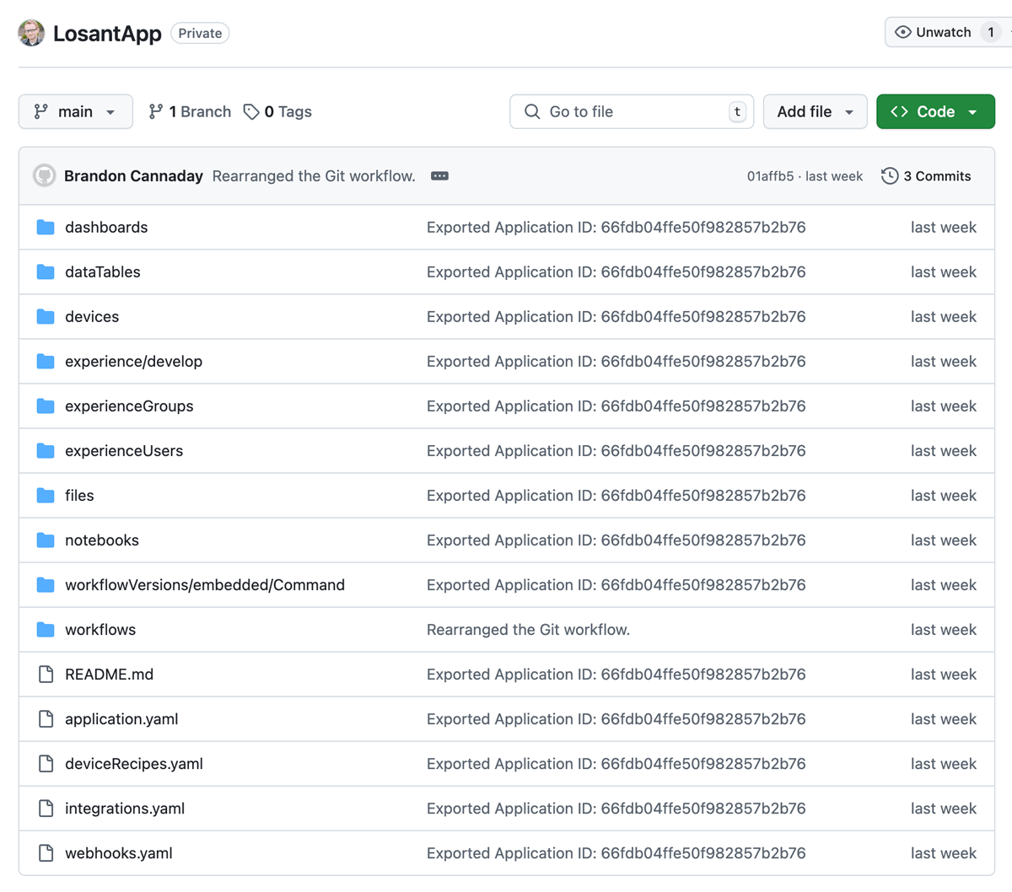
Task: Open the green Code dropdown
Action: click(x=935, y=111)
